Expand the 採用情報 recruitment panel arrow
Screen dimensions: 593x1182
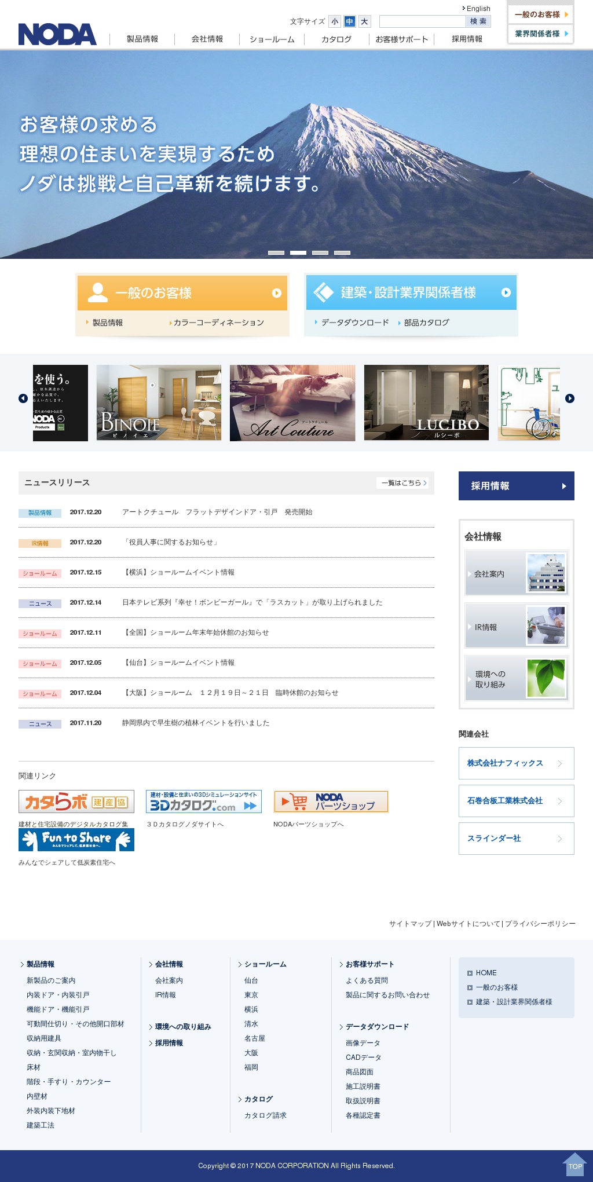pos(563,486)
